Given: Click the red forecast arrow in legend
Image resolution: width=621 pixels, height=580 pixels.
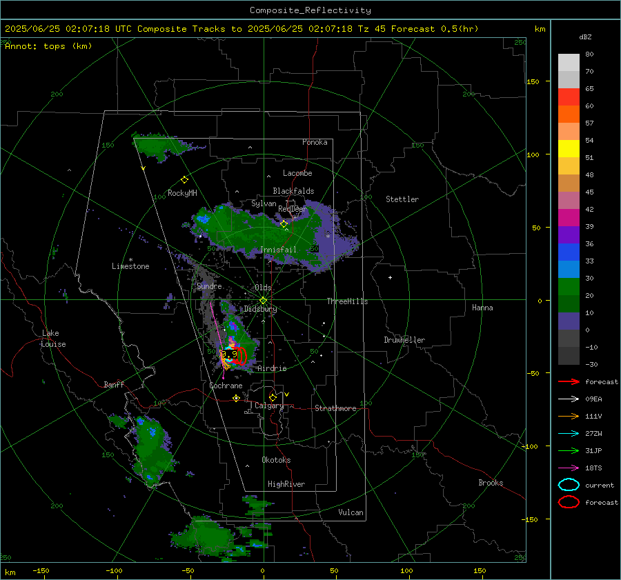Looking at the screenshot, I should tap(569, 381).
